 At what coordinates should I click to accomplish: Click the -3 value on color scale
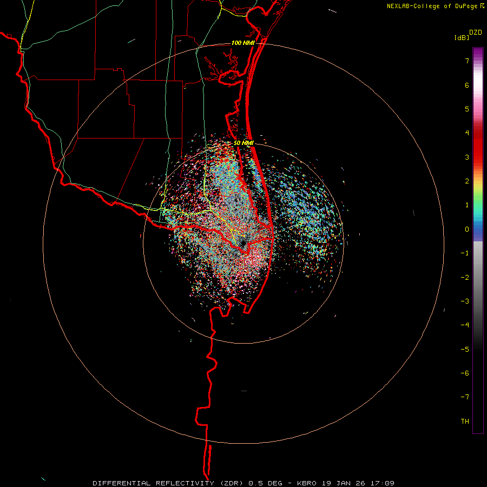pyautogui.click(x=465, y=301)
